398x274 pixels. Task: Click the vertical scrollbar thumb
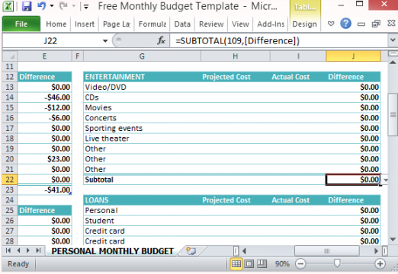(393, 115)
